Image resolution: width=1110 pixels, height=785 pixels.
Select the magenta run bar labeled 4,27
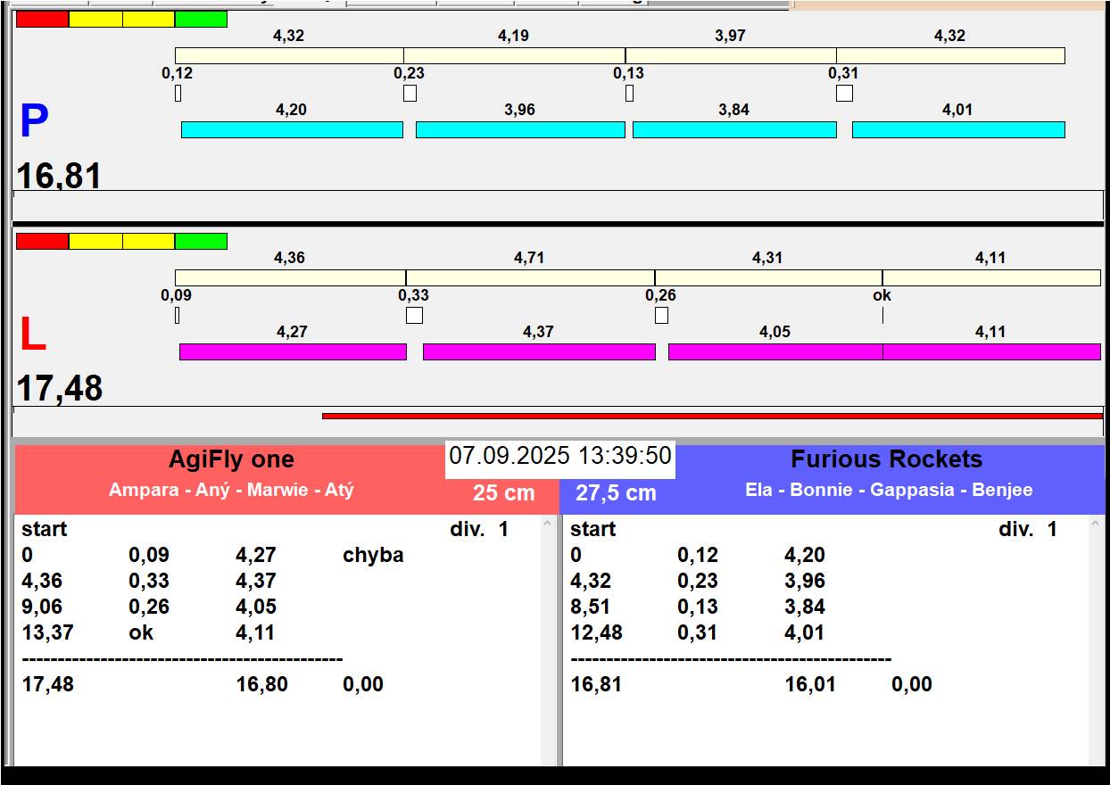click(293, 351)
